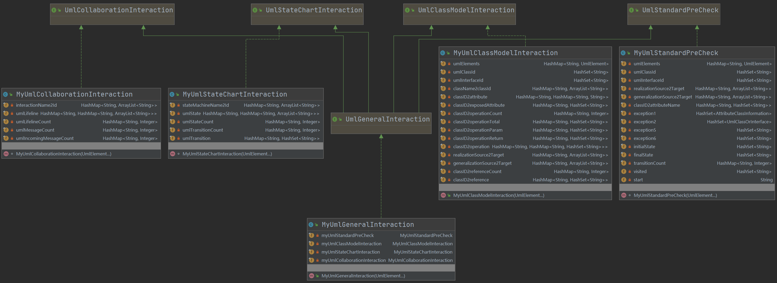Click the interface icon of UmlStateChartInteraction
Image resolution: width=777 pixels, height=283 pixels.
click(x=255, y=10)
